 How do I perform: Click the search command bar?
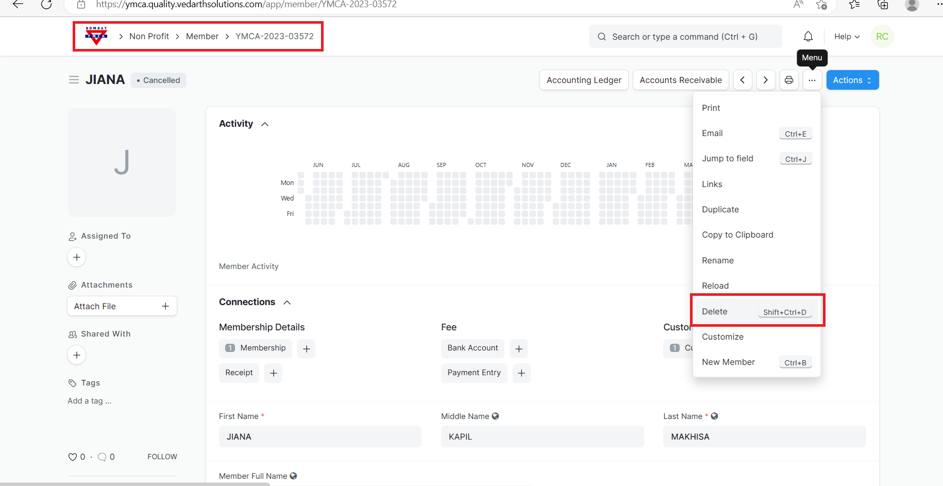[685, 37]
